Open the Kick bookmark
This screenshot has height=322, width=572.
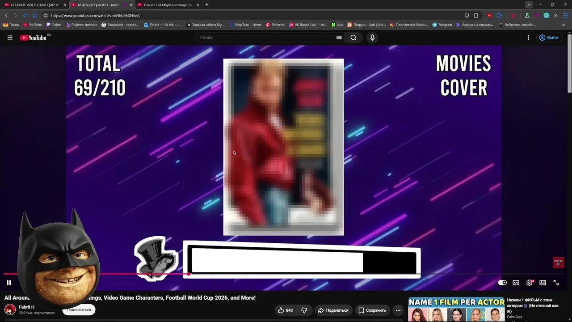coord(337,25)
